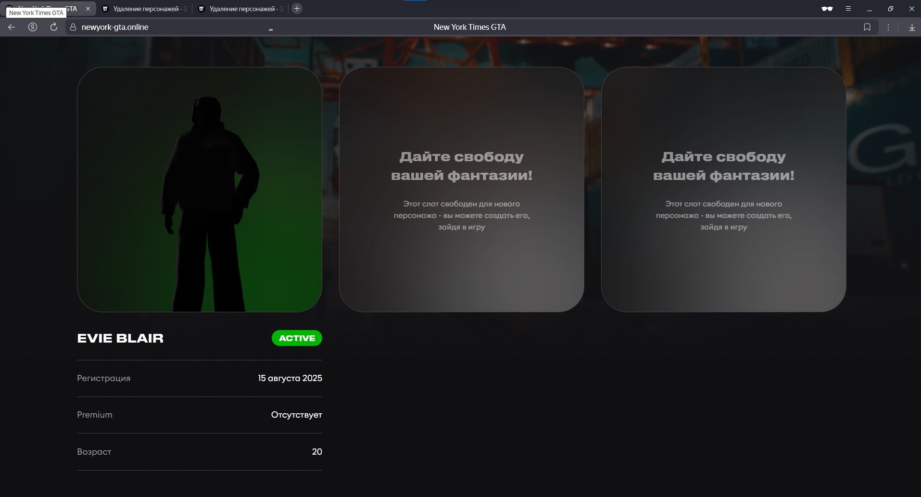Open the three-dot page options menu
The image size is (921, 497).
pyautogui.click(x=888, y=27)
